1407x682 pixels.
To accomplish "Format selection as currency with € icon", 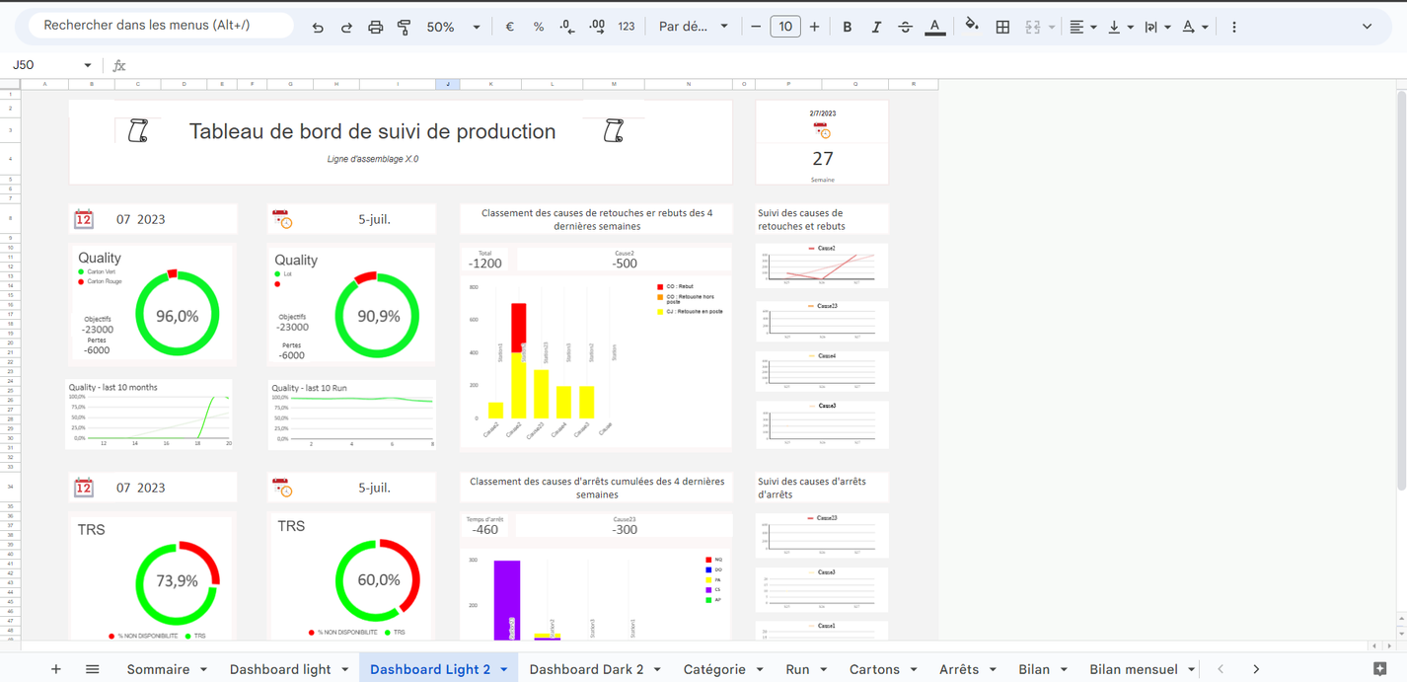I will [x=509, y=27].
